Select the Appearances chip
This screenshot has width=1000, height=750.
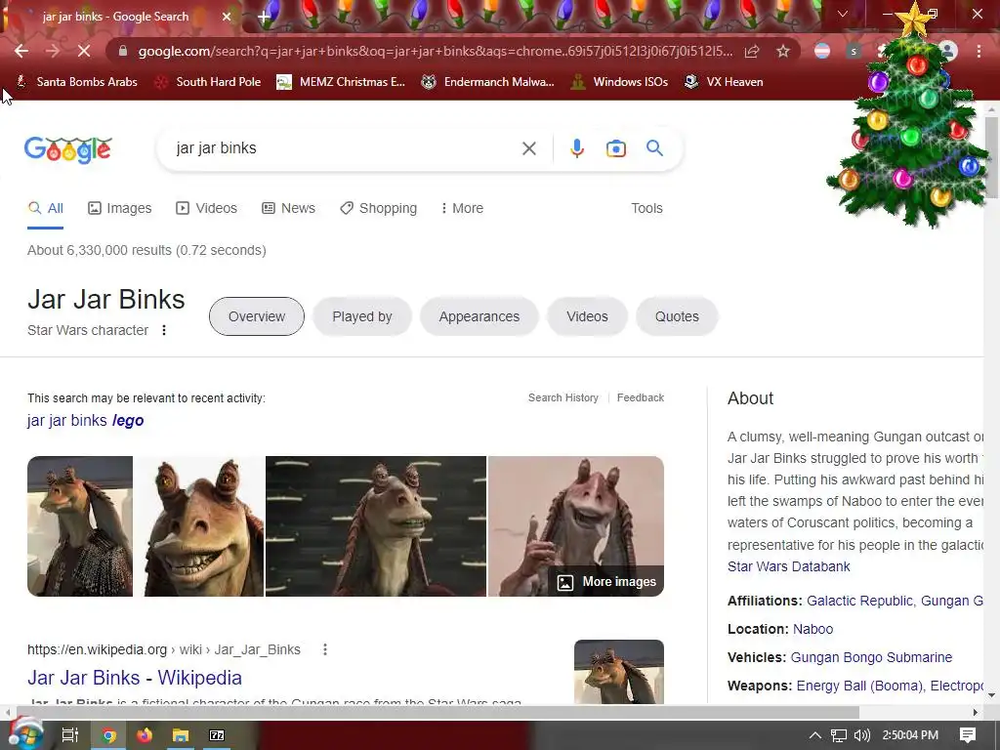479,316
